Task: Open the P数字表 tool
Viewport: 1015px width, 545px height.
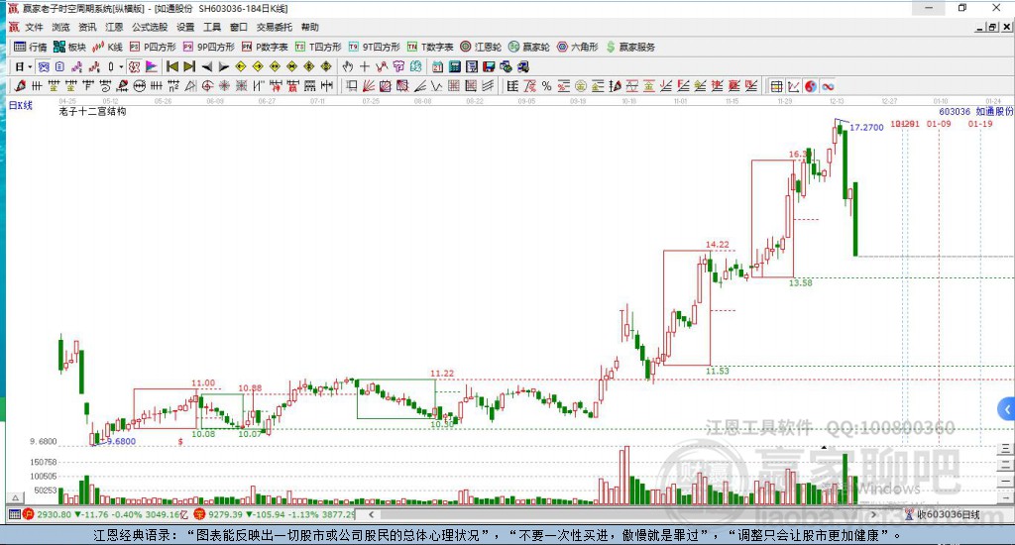Action: tap(265, 47)
